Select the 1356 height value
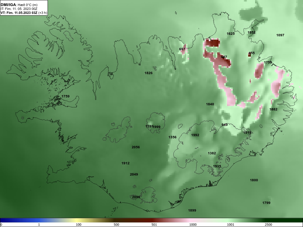This screenshot has height=227, width=303. coord(172,137)
